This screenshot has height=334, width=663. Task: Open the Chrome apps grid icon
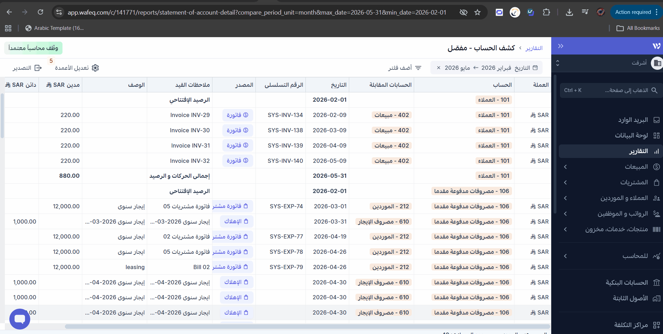[8, 28]
